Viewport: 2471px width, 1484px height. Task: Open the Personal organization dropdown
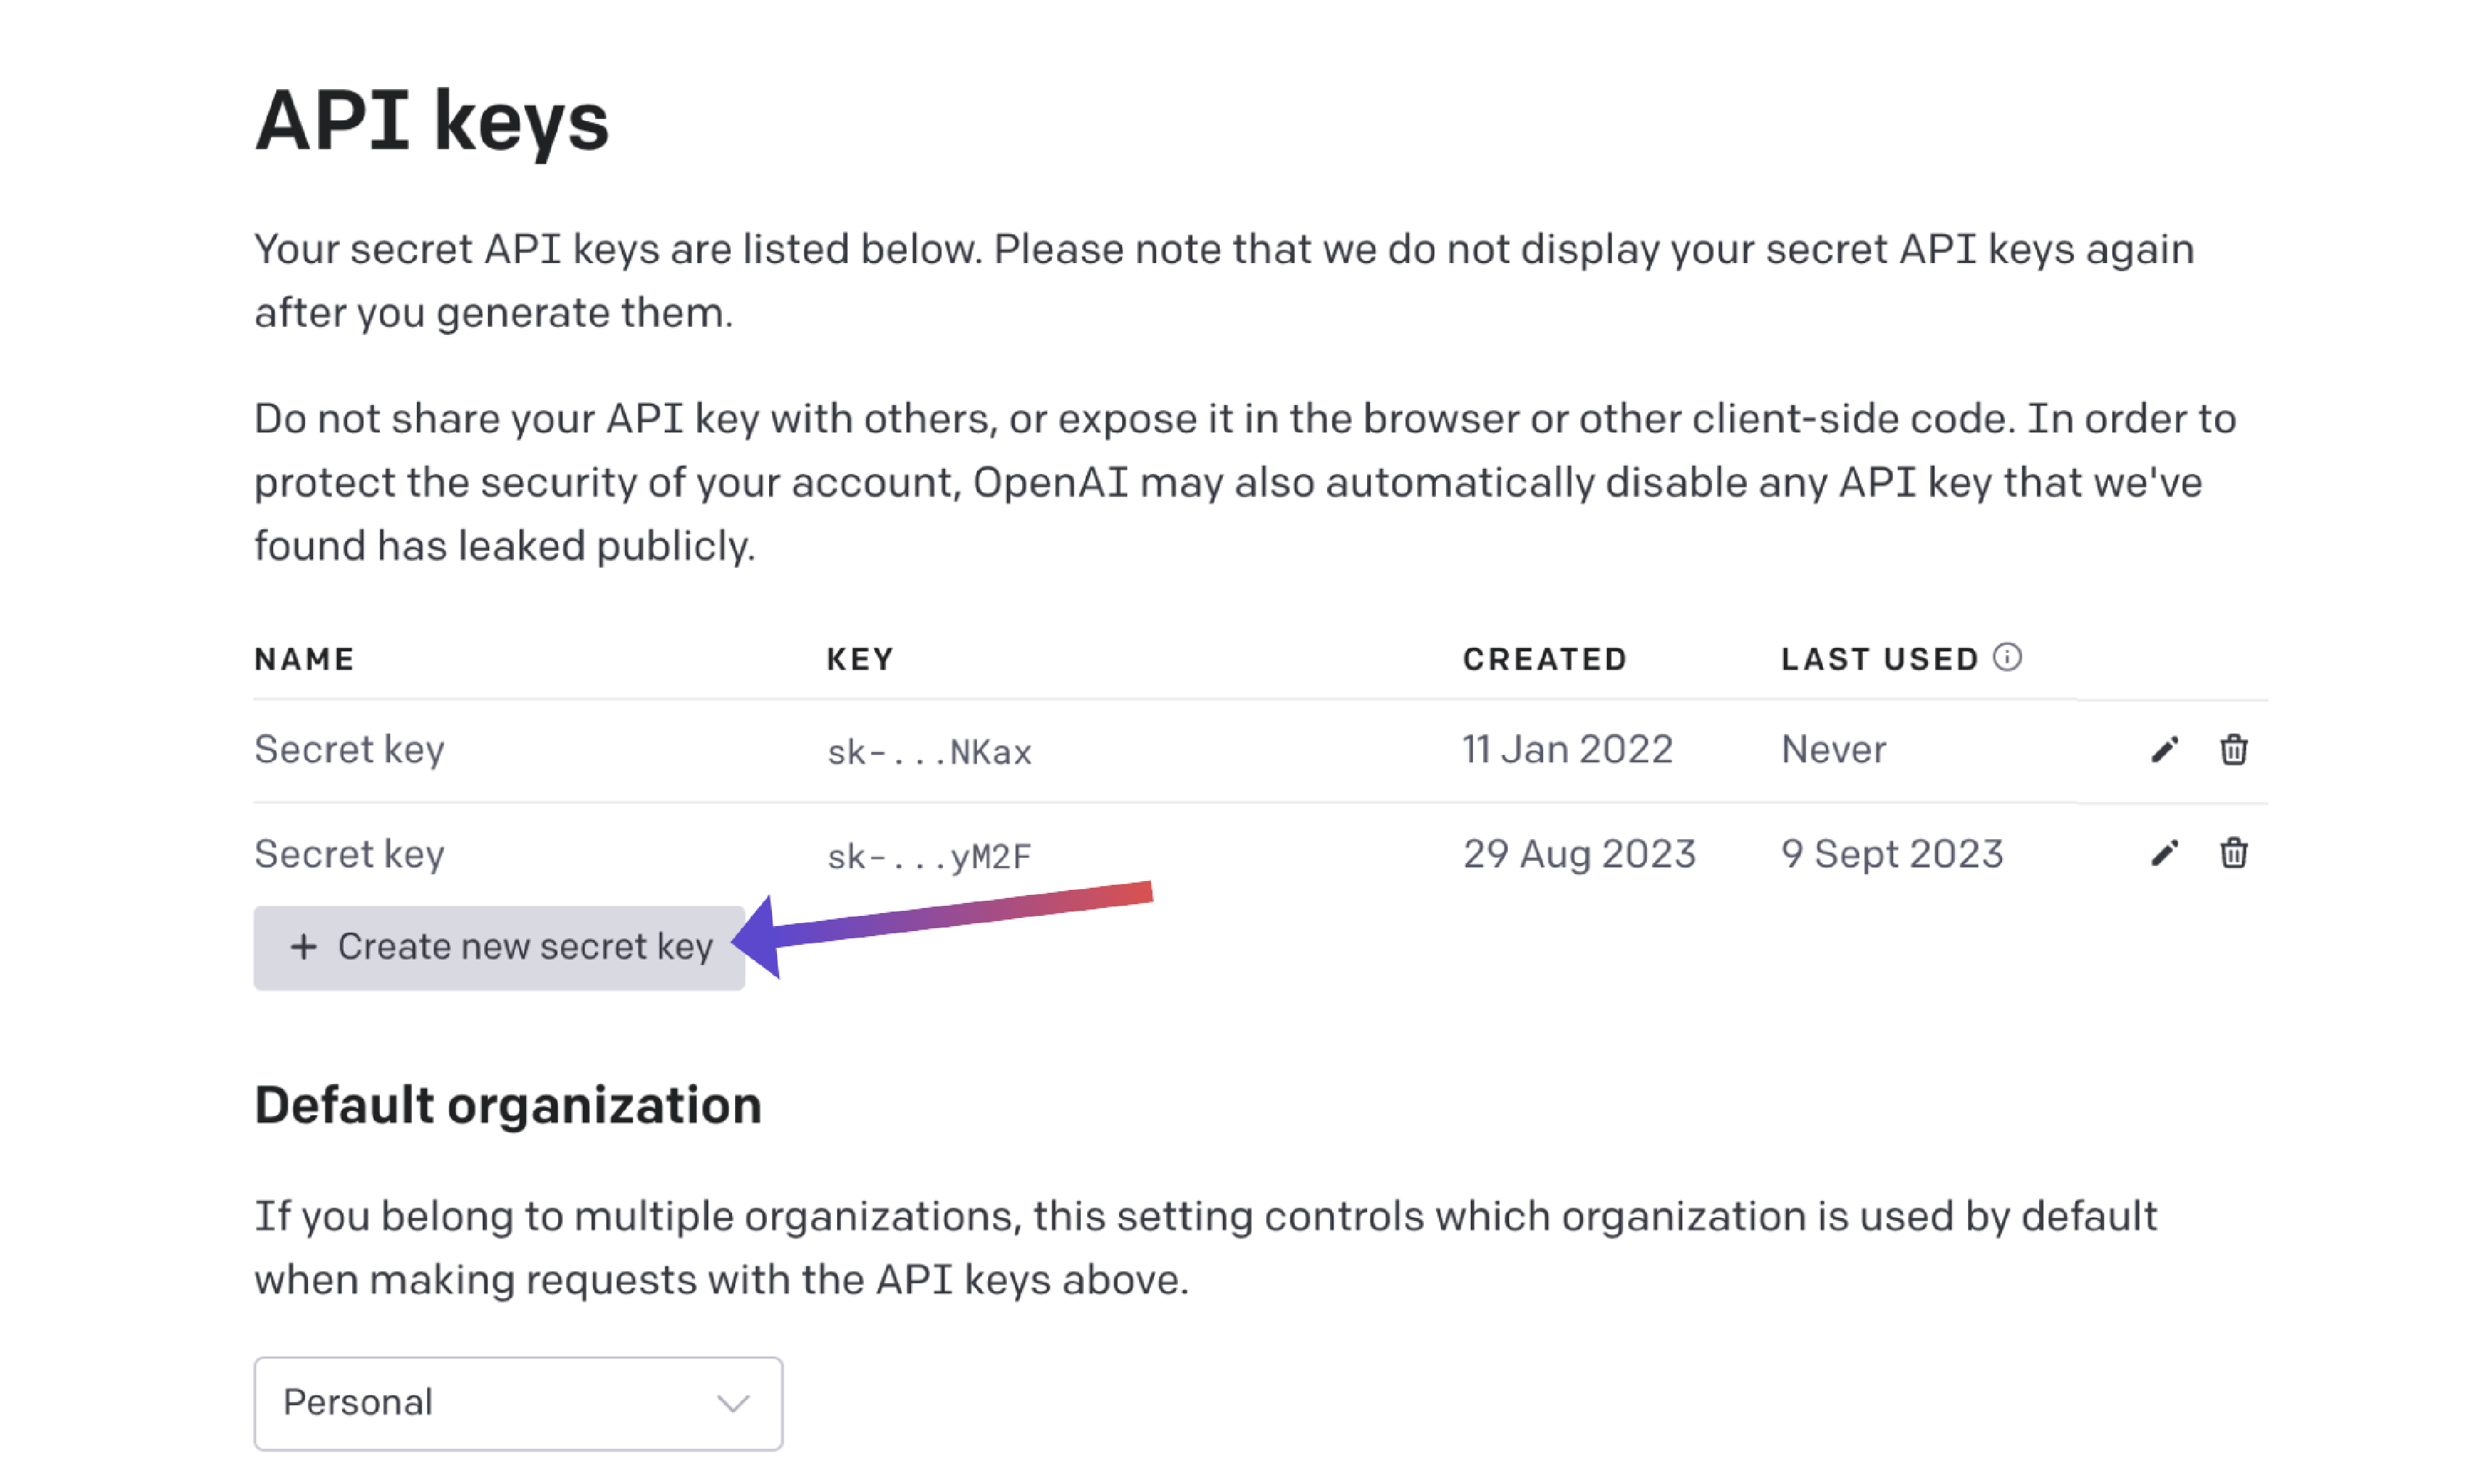tap(517, 1402)
